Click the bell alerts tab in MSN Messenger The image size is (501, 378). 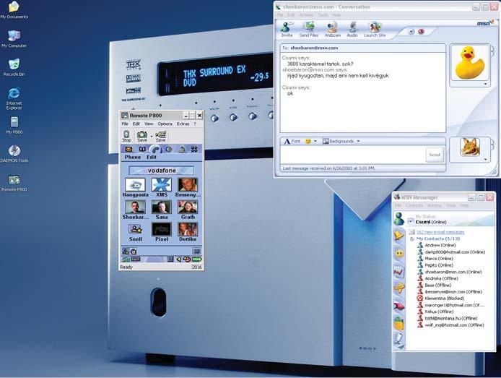398,236
